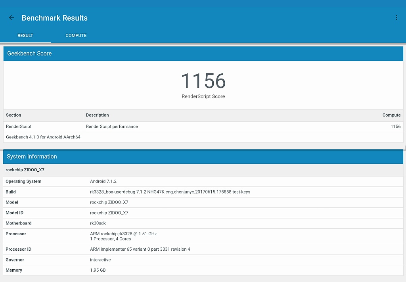Select the Model ID value rockchip ZIDOO_X7
This screenshot has height=282, width=406.
coord(109,213)
